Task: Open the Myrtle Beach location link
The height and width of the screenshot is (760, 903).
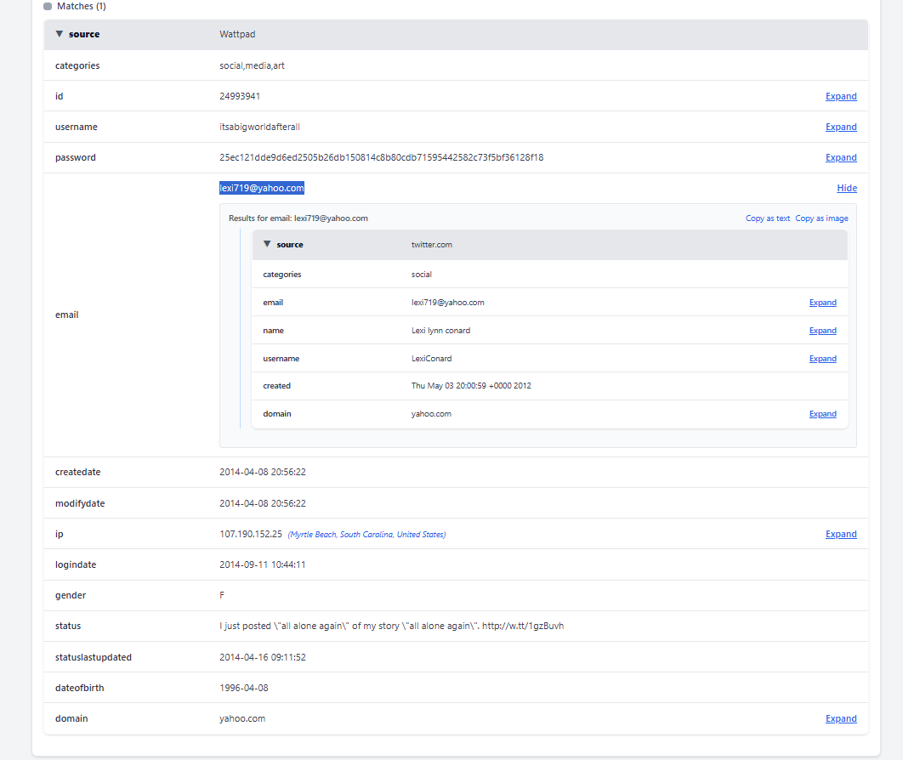Action: 366,535
